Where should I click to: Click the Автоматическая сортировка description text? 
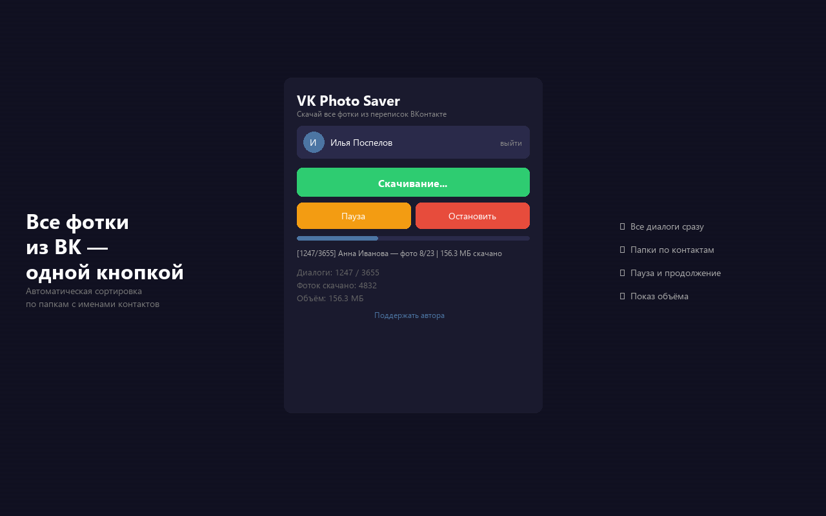pyautogui.click(x=92, y=297)
